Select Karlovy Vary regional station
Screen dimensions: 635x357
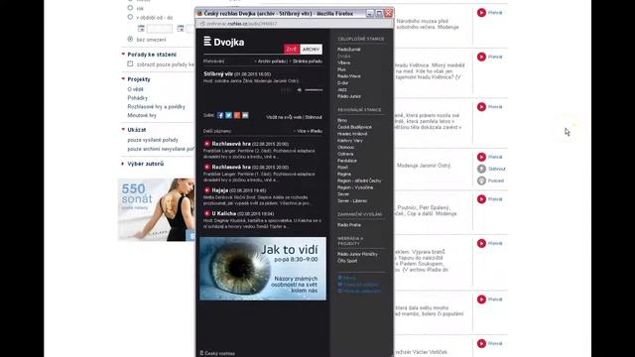[x=350, y=141]
